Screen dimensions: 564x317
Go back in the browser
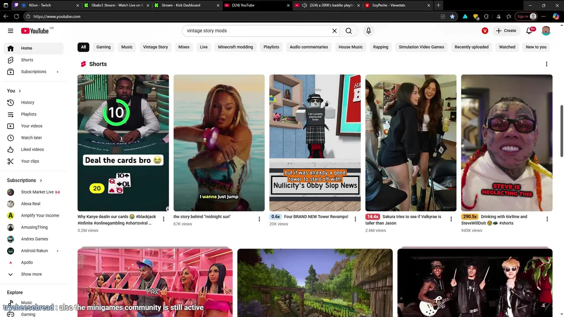(x=6, y=16)
